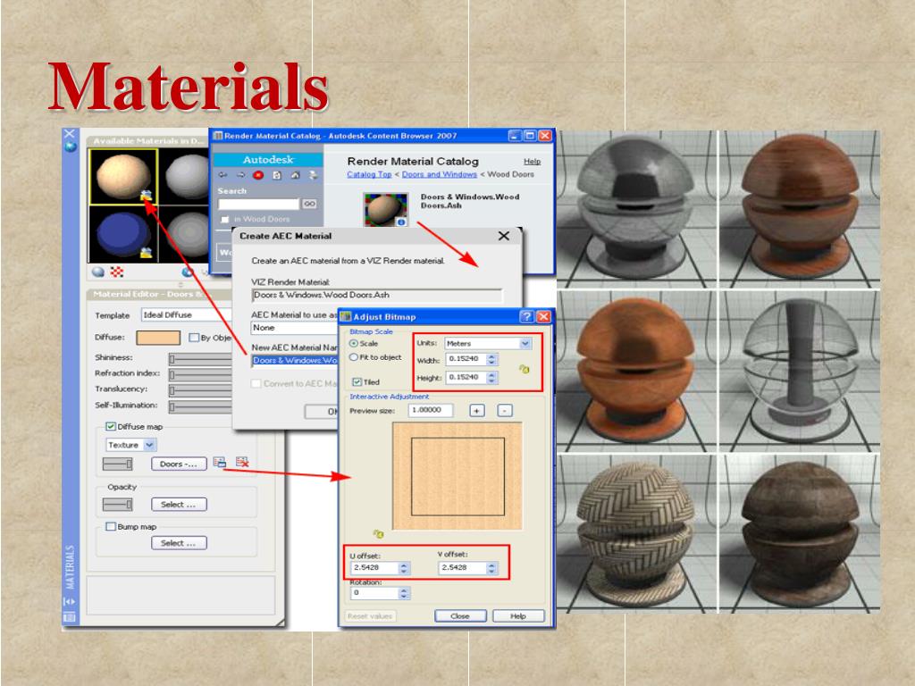Click the Help button in Adjust Bitmap
Image resolution: width=915 pixels, height=686 pixels.
[518, 616]
